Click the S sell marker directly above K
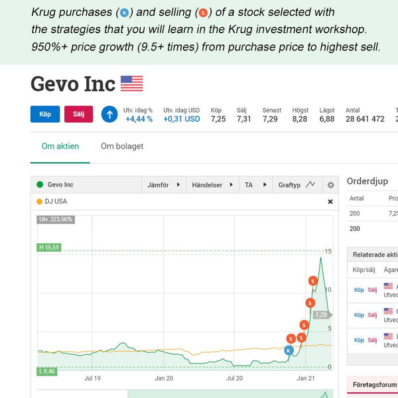The height and width of the screenshot is (398, 398). click(x=291, y=338)
